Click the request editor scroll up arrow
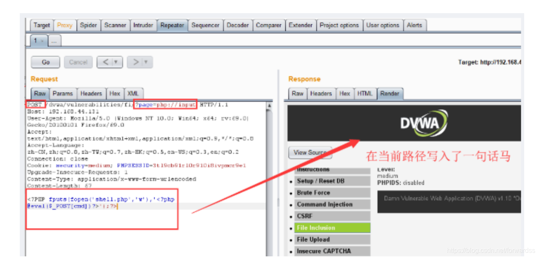Screen dimensions: 539x258 pyautogui.click(x=270, y=106)
